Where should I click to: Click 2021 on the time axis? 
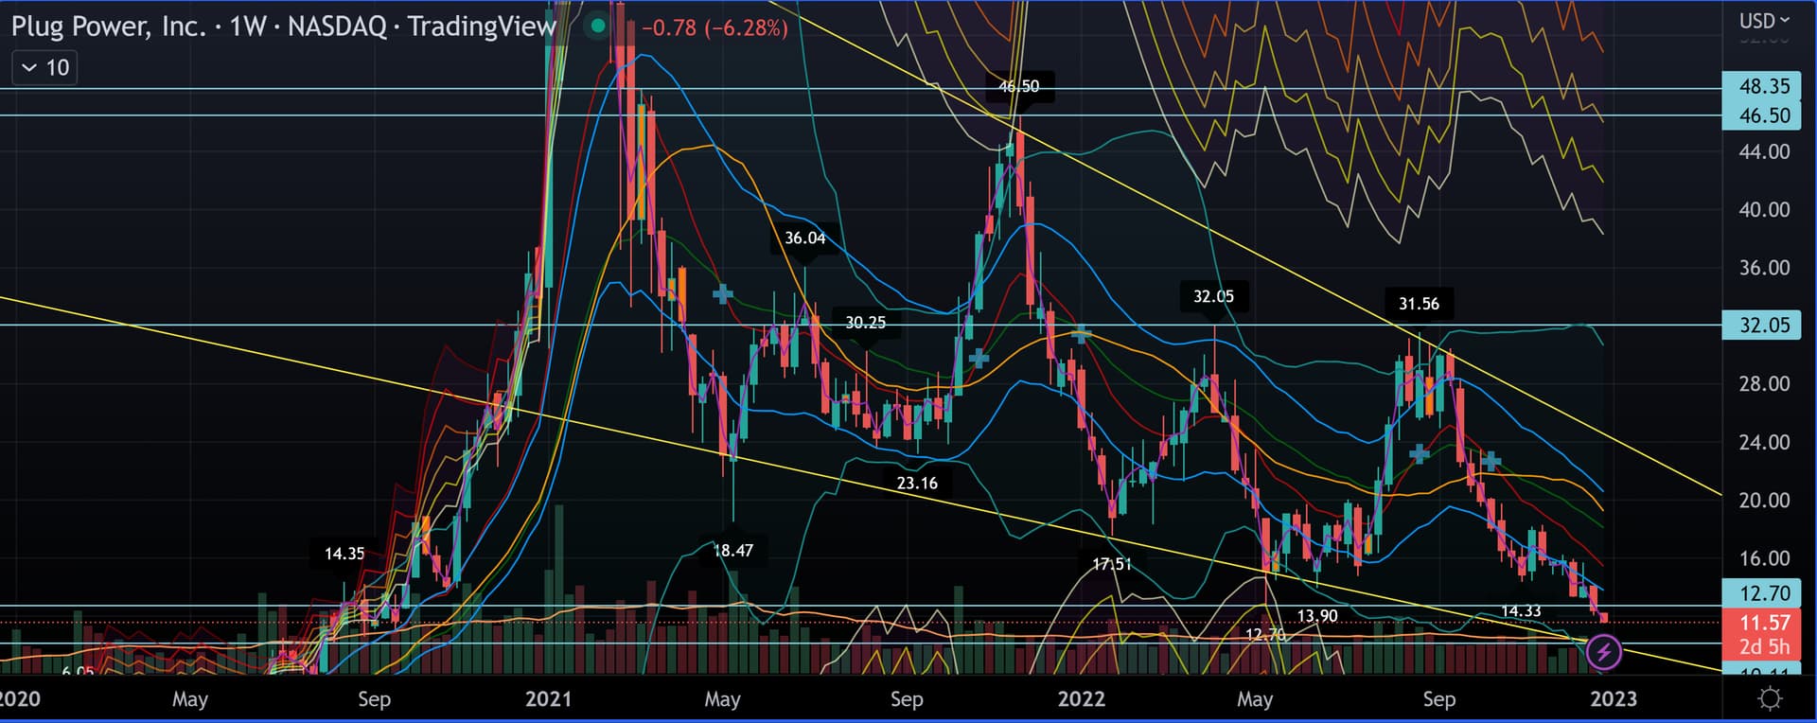548,699
